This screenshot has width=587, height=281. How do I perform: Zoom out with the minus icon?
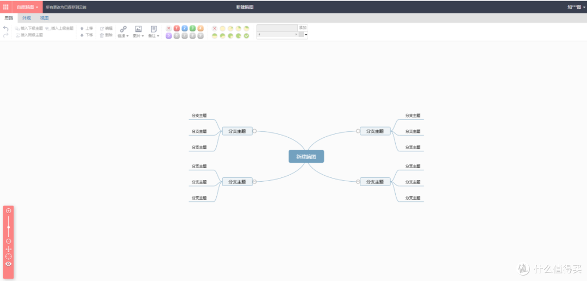tap(9, 241)
